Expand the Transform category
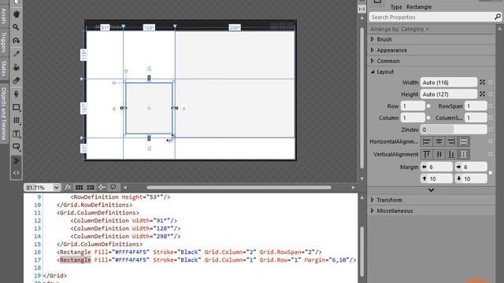The width and height of the screenshot is (504, 283). [372, 200]
